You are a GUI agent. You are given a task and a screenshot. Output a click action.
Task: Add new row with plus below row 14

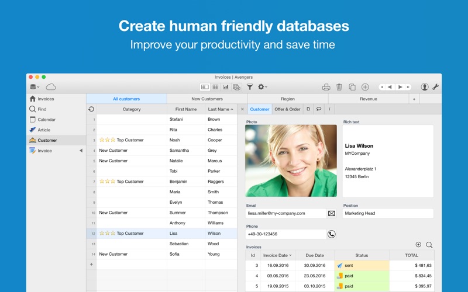click(91, 265)
